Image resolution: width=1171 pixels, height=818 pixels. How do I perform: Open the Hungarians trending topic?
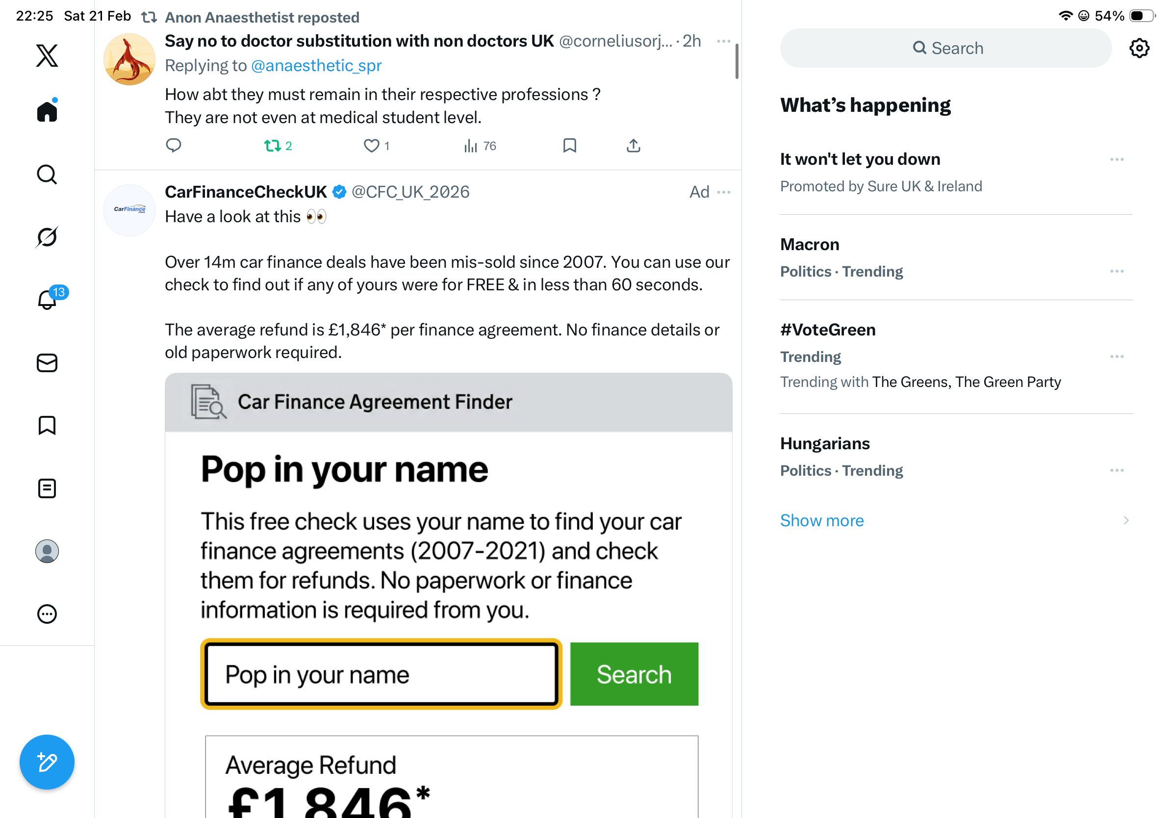pos(825,444)
